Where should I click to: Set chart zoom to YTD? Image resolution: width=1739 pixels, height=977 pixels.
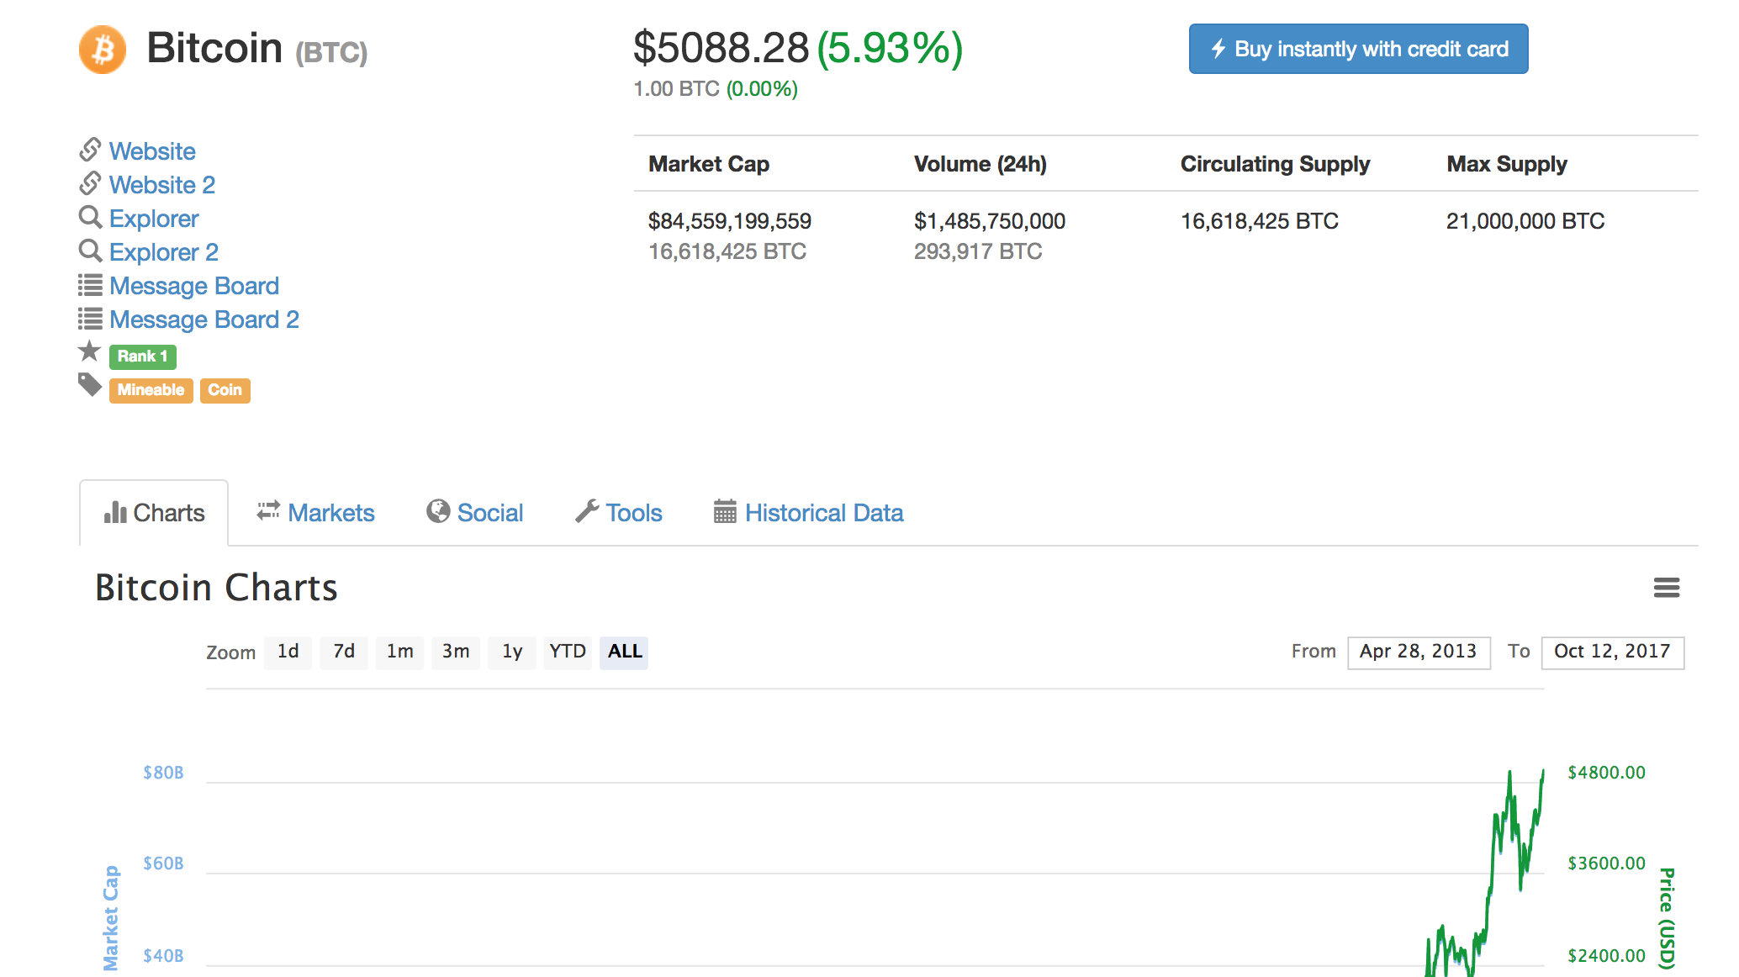pyautogui.click(x=568, y=652)
